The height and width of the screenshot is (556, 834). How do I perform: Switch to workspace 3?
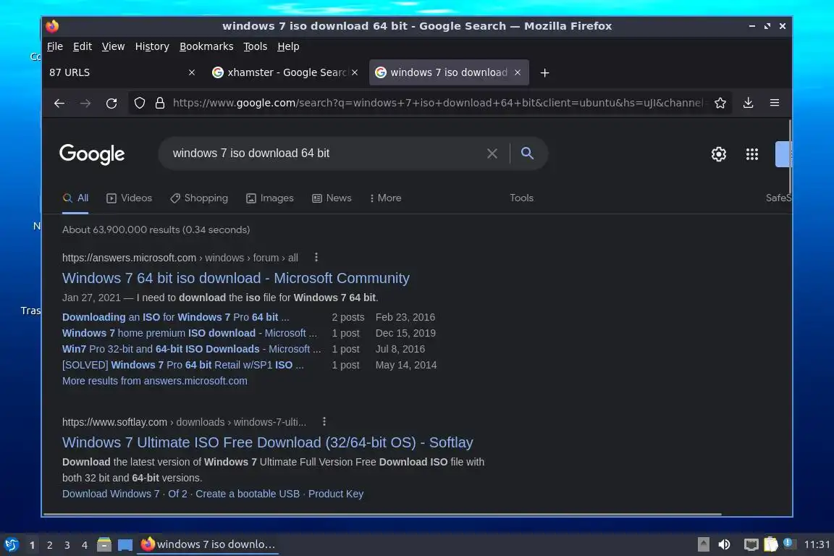pyautogui.click(x=67, y=545)
